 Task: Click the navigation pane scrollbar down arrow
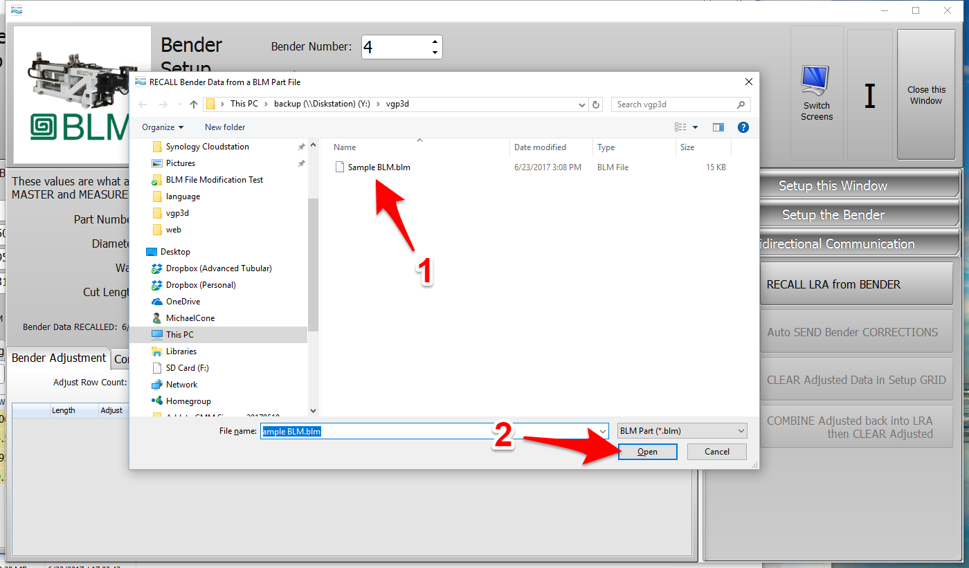[313, 411]
